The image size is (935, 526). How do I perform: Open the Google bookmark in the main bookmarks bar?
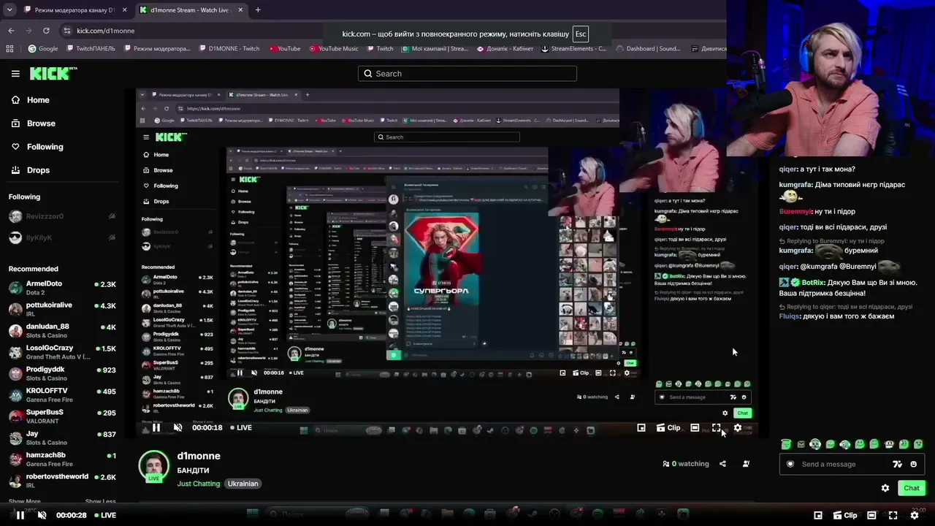[42, 49]
